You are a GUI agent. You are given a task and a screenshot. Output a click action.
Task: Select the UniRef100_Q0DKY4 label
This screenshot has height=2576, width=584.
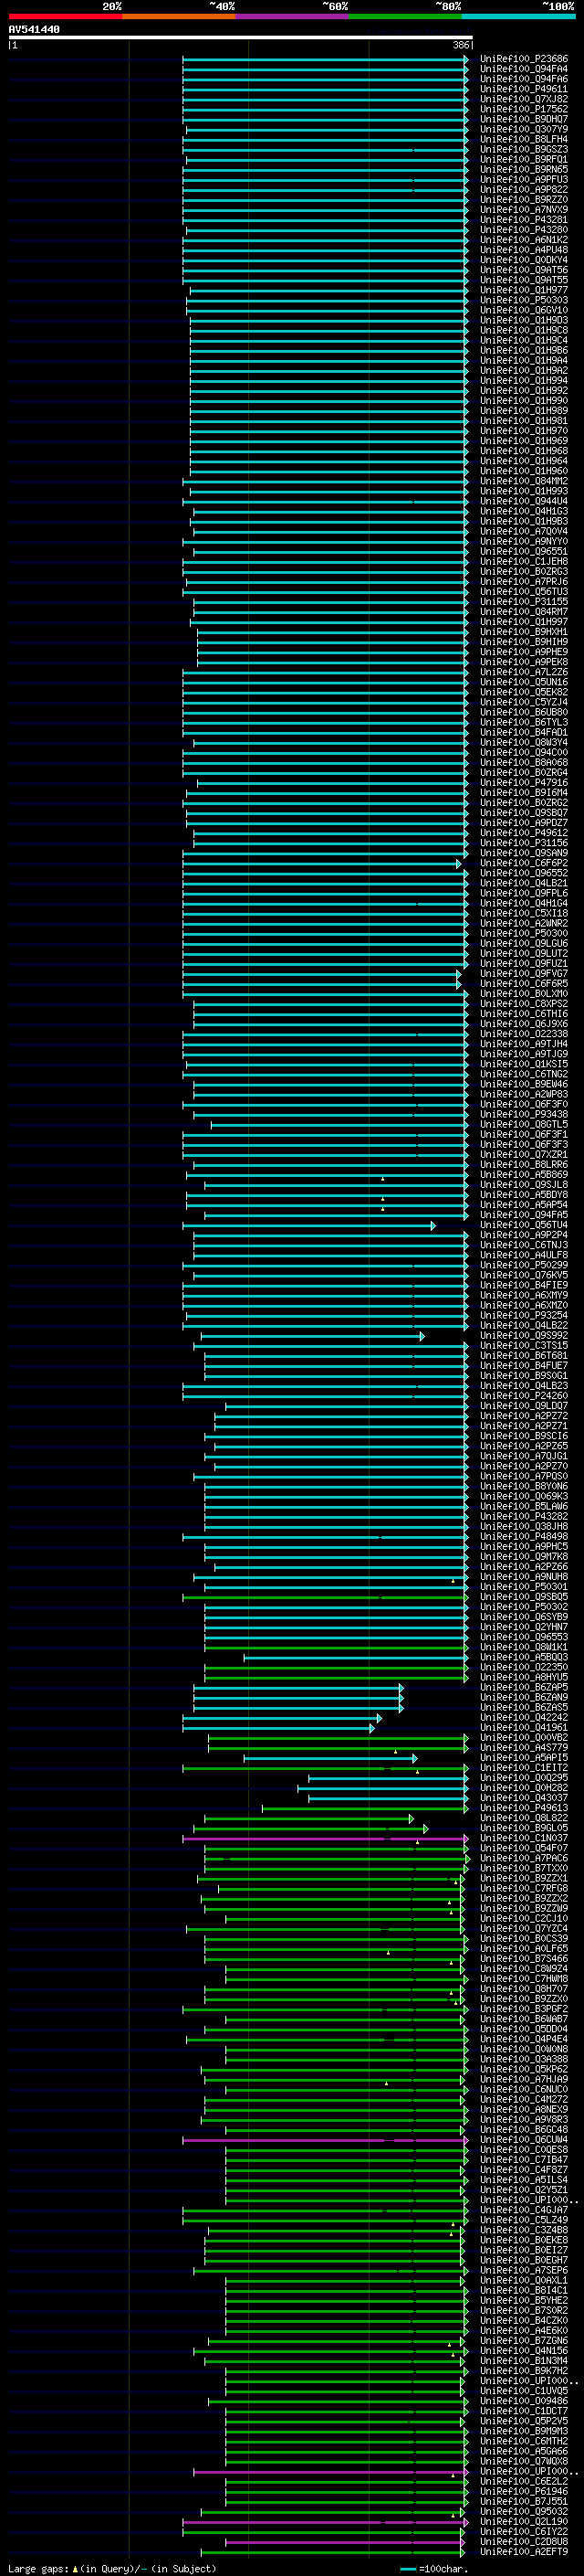point(524,260)
